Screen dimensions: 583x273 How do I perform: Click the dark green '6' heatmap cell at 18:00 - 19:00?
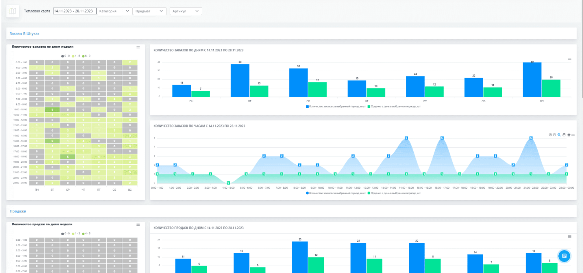coord(68,156)
